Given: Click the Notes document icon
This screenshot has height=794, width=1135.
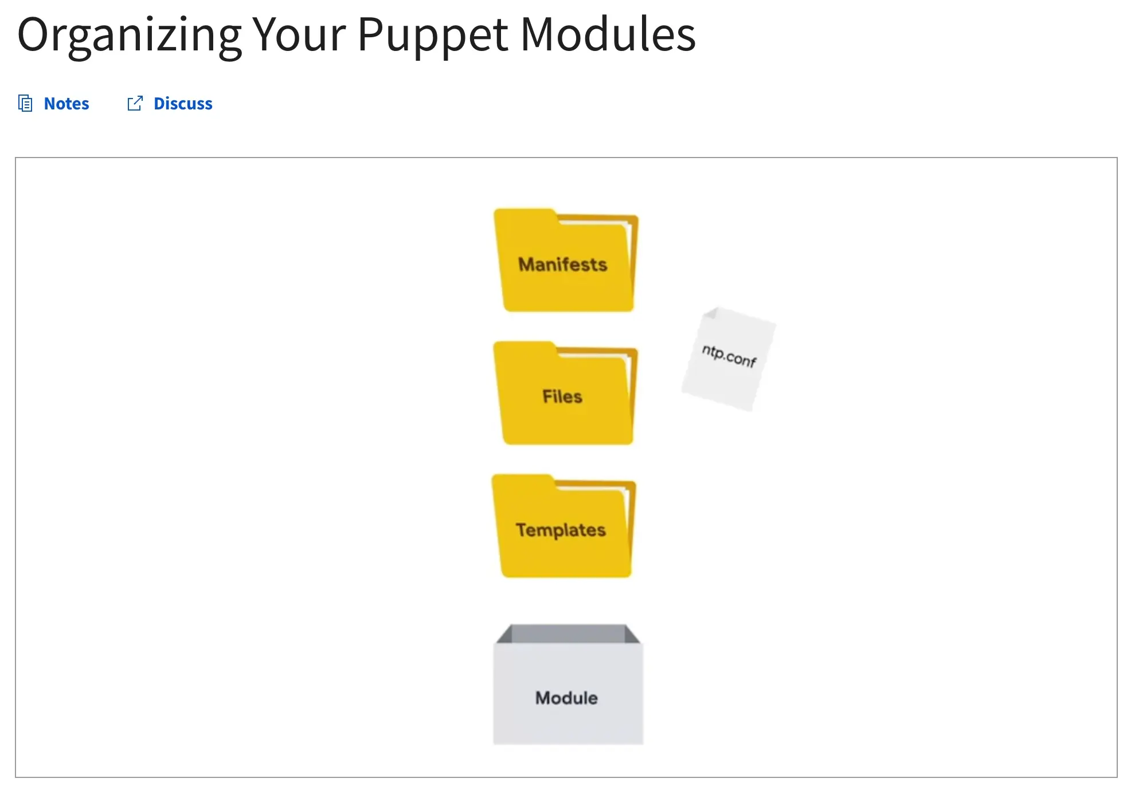Looking at the screenshot, I should pyautogui.click(x=25, y=104).
